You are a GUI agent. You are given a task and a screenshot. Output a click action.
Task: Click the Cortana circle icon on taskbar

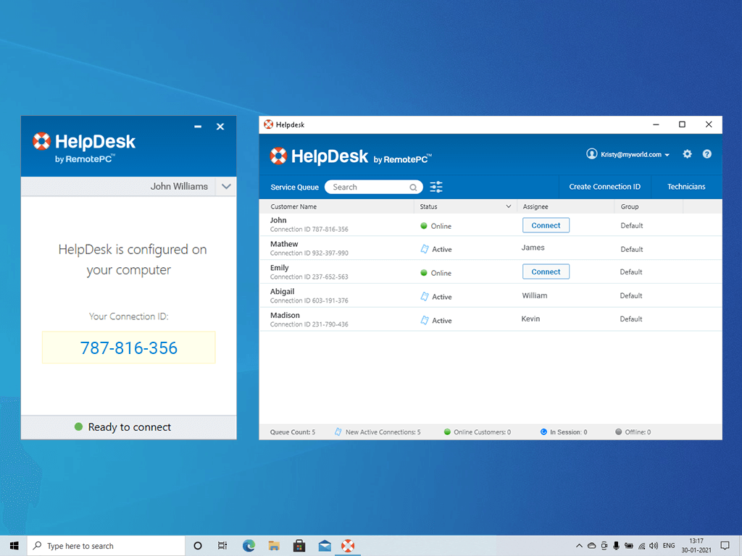[198, 546]
